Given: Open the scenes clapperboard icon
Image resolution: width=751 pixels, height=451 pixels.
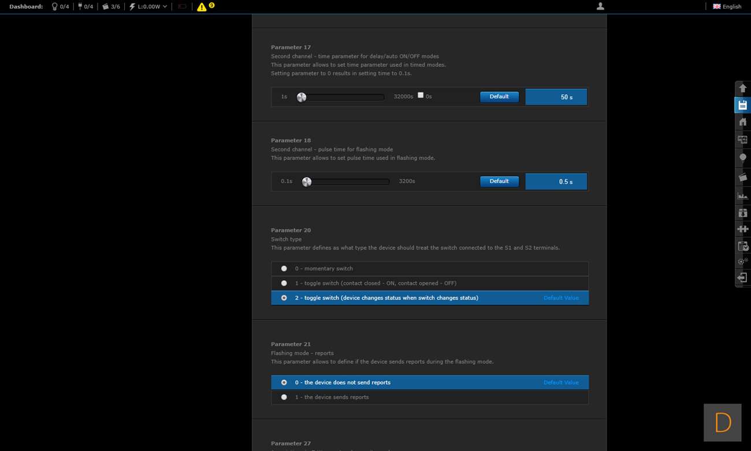Looking at the screenshot, I should point(742,177).
